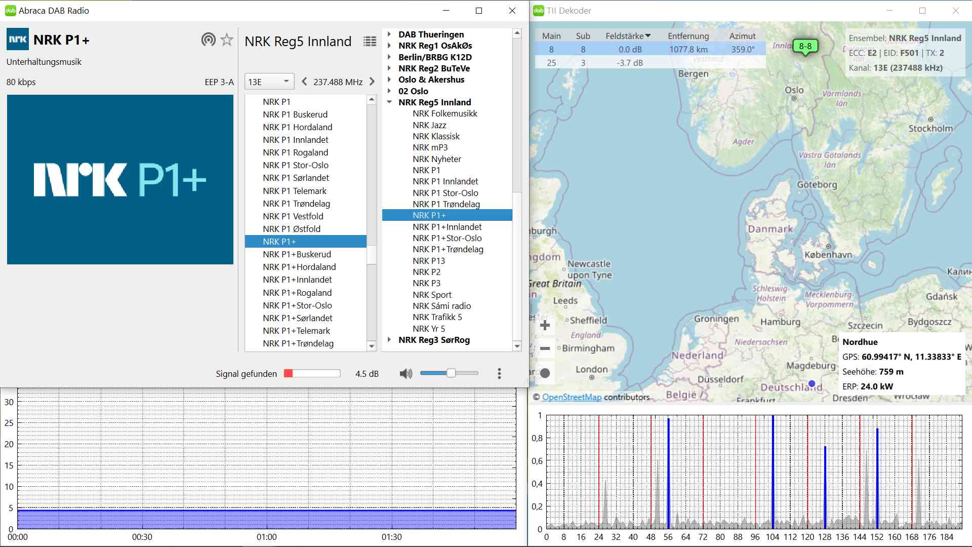Select NRK P1 Trøndelag in the service list

[x=296, y=204]
